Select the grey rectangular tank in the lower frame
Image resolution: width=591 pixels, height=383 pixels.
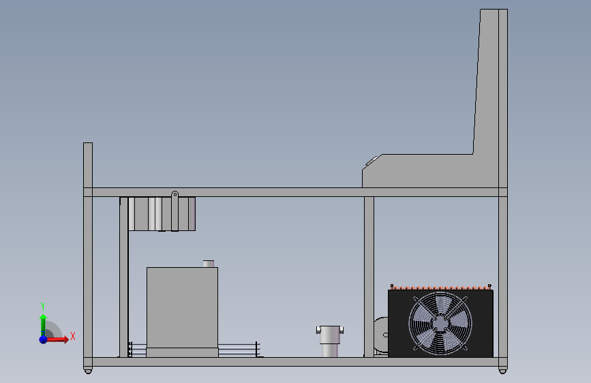pos(183,311)
